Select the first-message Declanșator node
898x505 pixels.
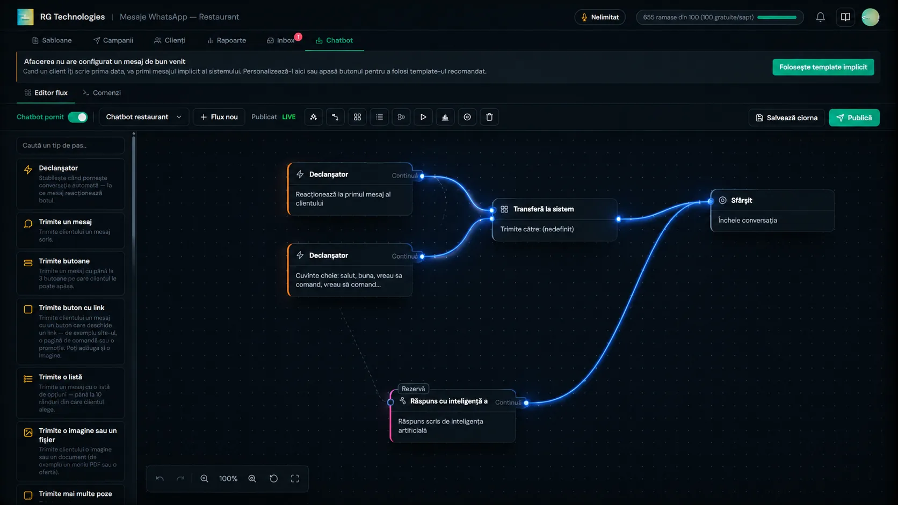(350, 189)
